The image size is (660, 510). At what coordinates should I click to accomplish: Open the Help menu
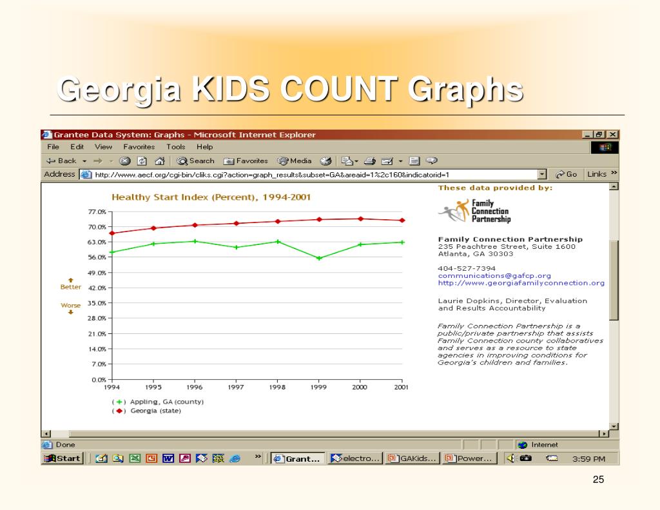[x=204, y=146]
